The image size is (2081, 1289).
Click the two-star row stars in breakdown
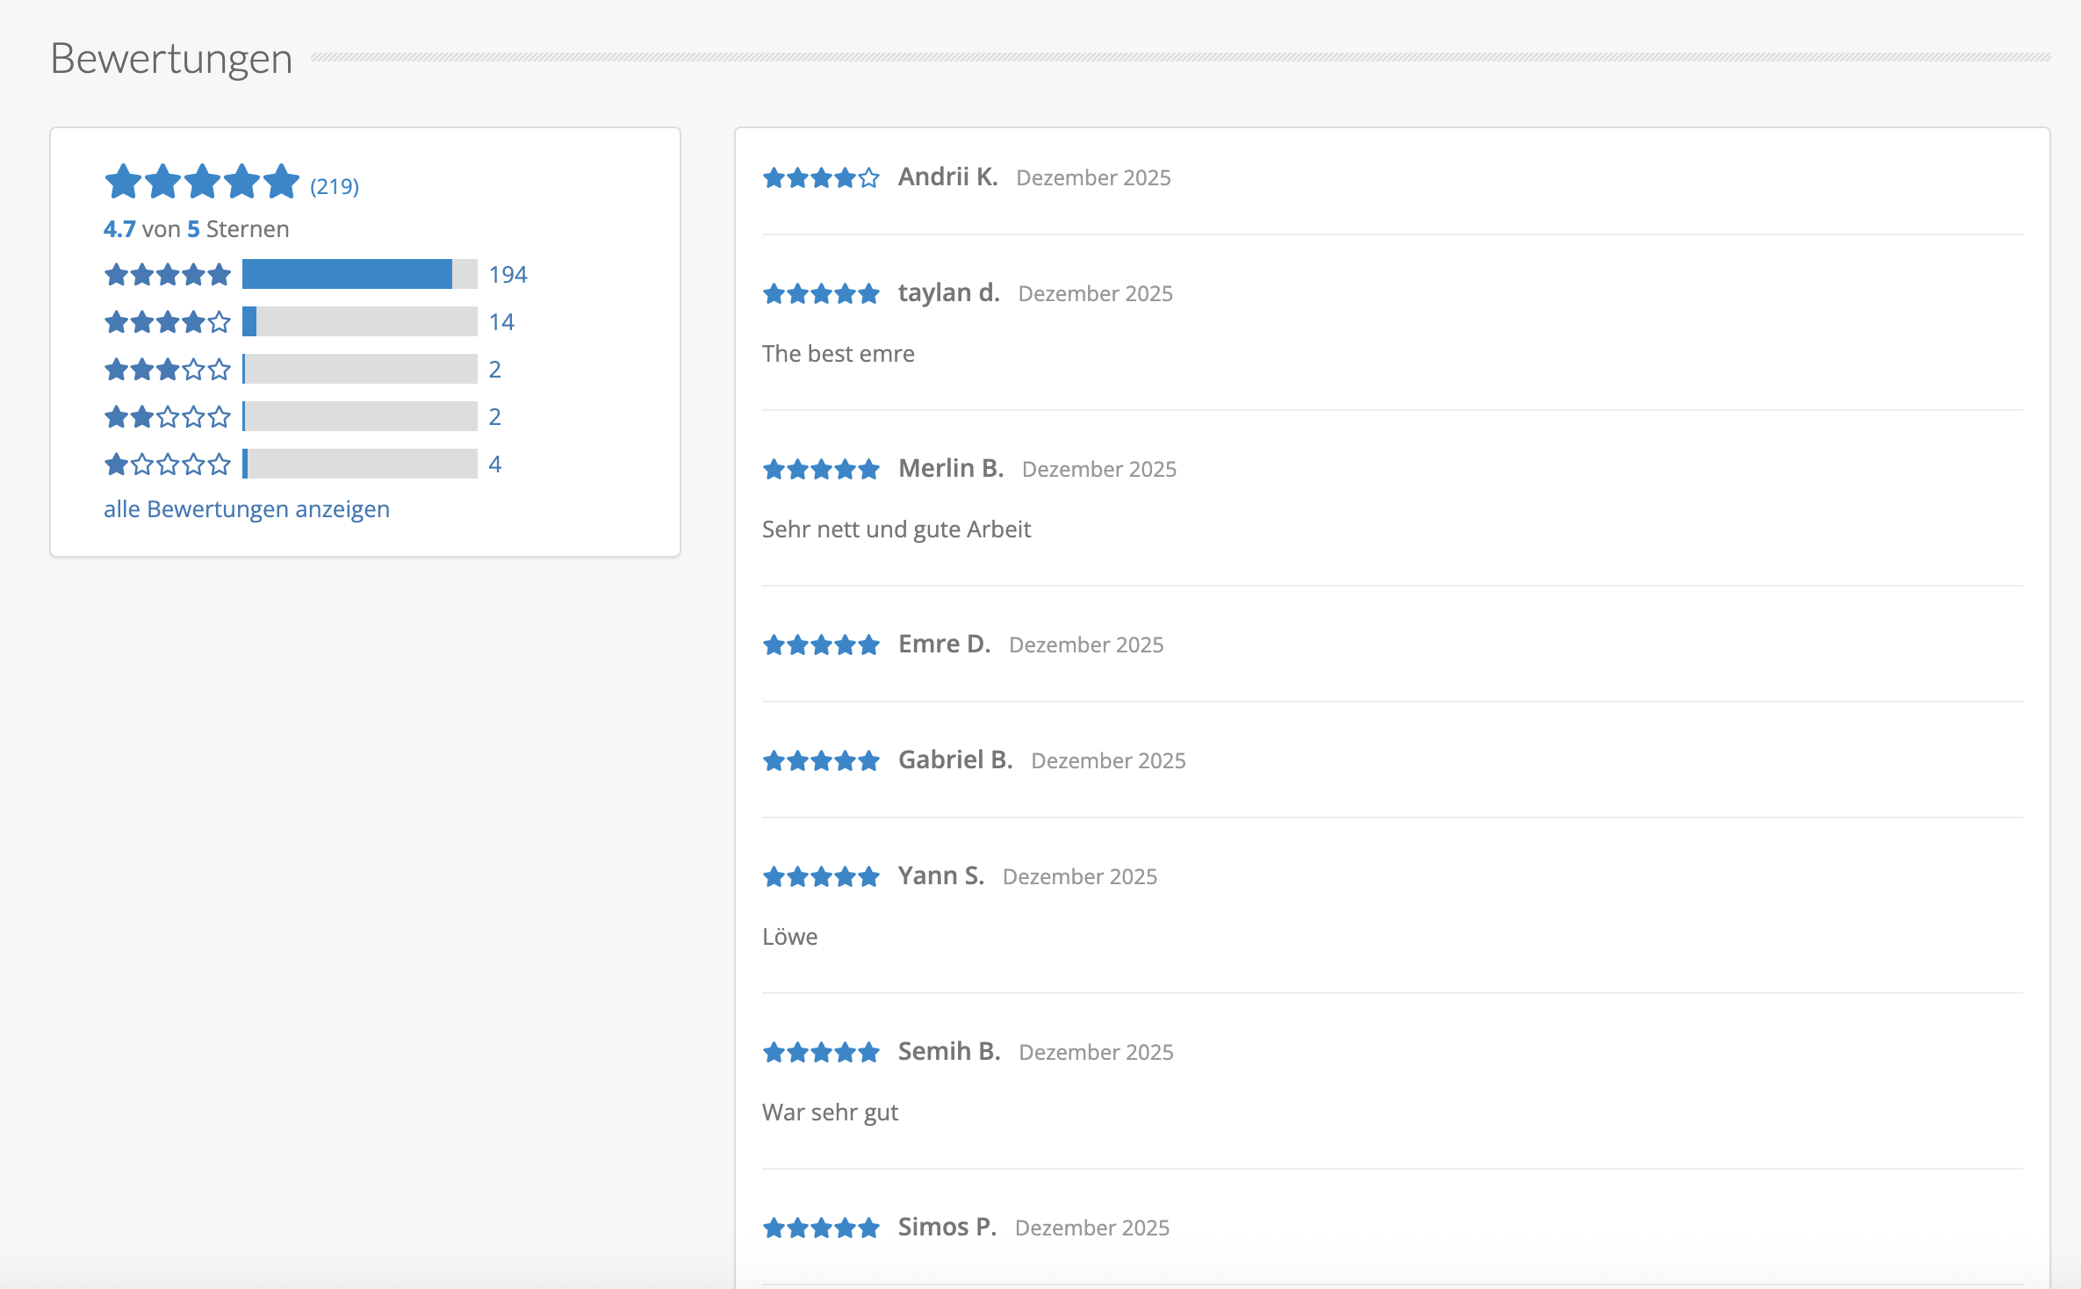(x=167, y=417)
